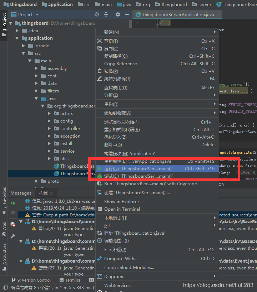
Task: Collapse the application module node
Action: coord(17,38)
